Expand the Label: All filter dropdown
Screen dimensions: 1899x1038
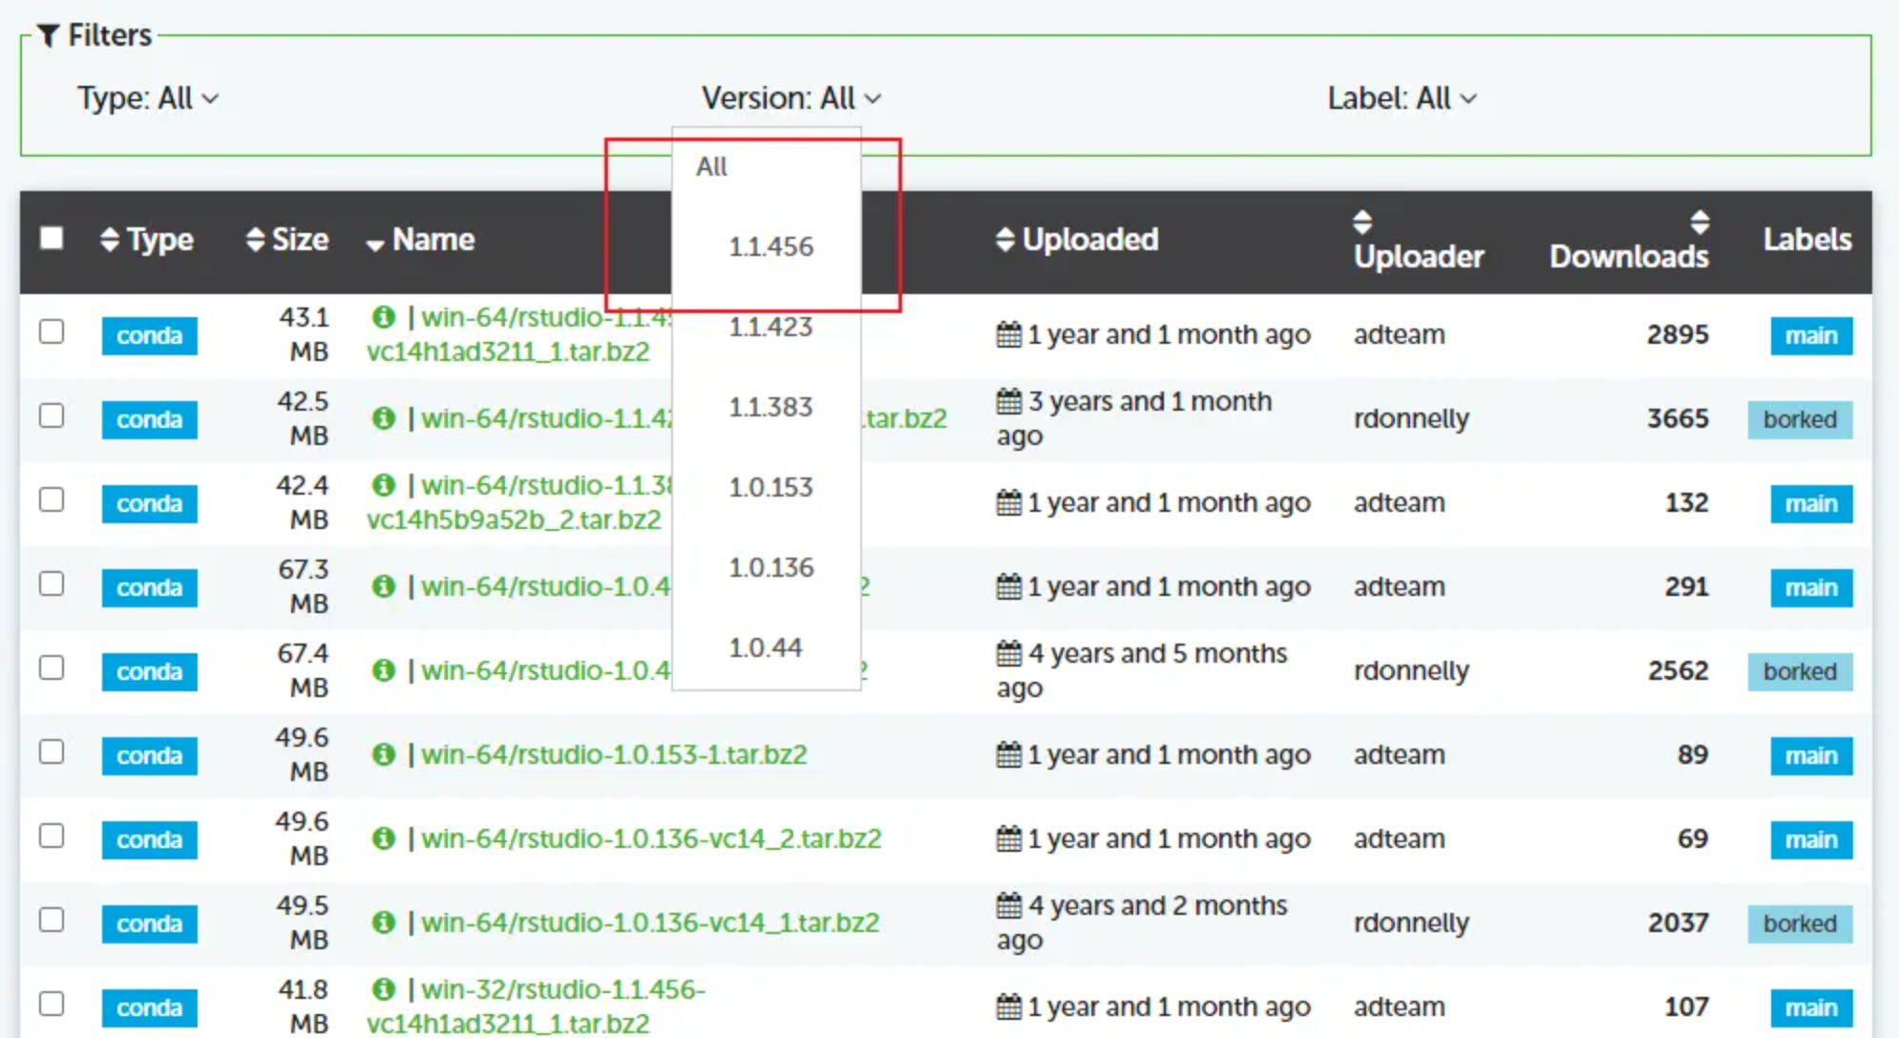click(x=1401, y=98)
